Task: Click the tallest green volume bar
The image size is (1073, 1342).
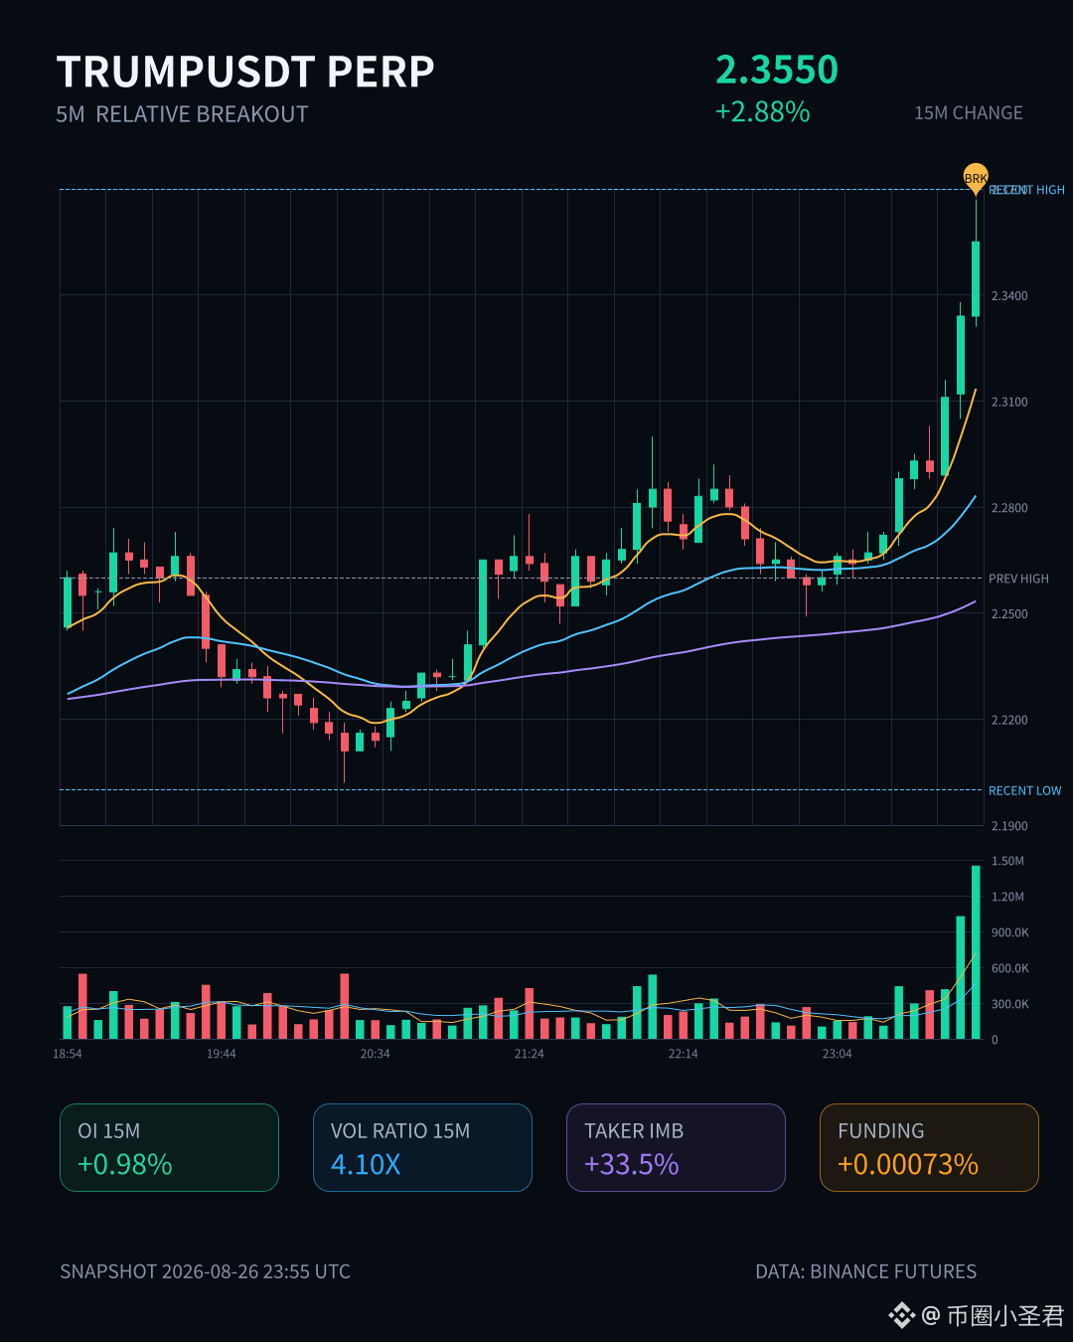Action: [976, 952]
